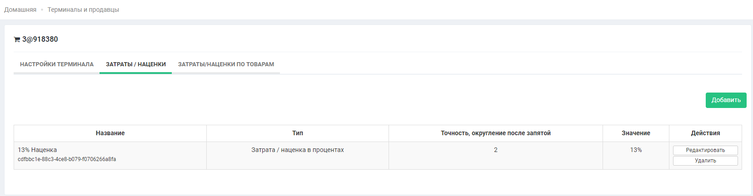Click the 13% value cell
The width and height of the screenshot is (753, 196).
click(x=635, y=150)
